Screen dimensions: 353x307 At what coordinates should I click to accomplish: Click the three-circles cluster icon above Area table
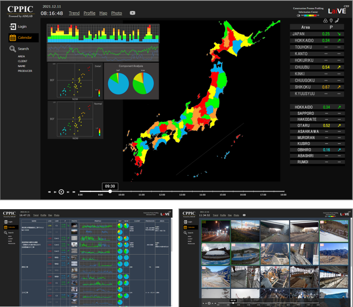point(324,20)
